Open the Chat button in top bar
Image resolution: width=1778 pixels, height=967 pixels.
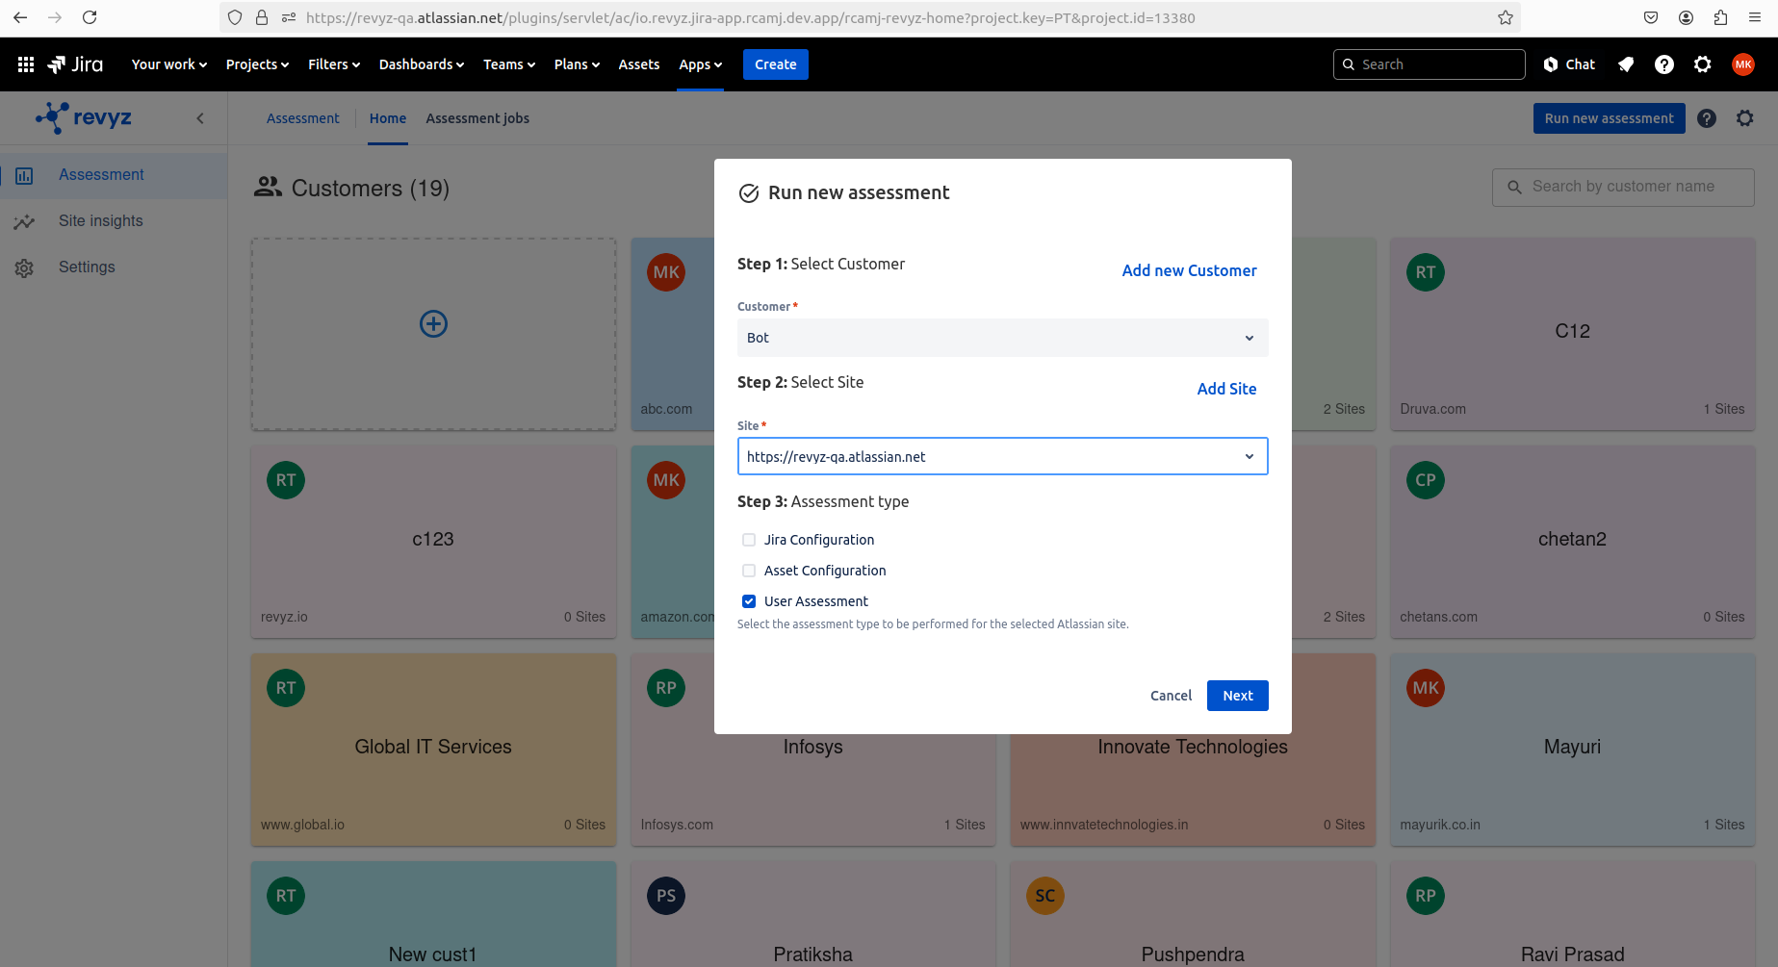(x=1570, y=64)
